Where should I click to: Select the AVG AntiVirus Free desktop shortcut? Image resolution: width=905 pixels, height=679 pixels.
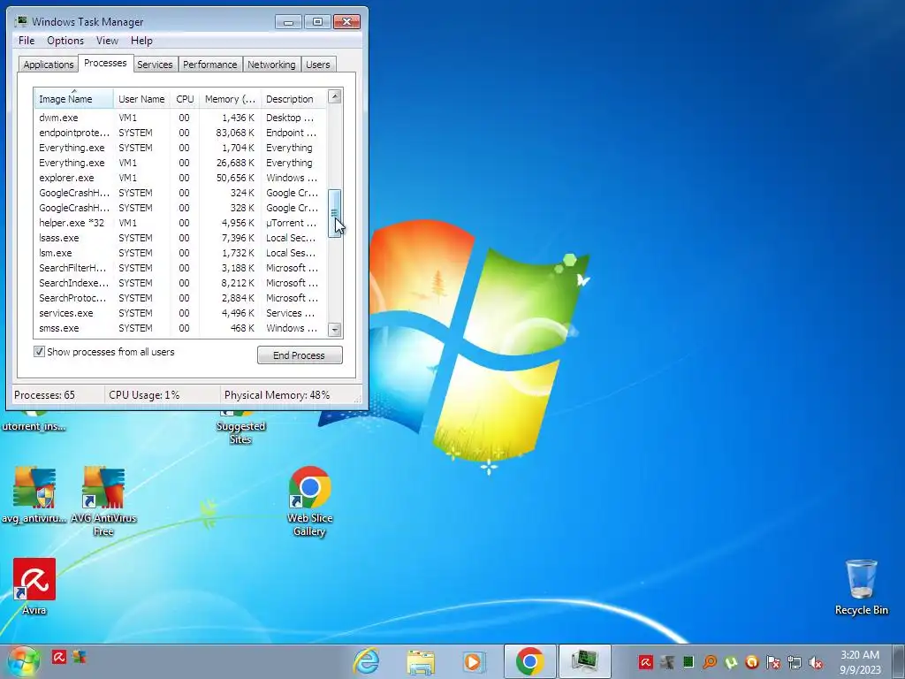(103, 501)
